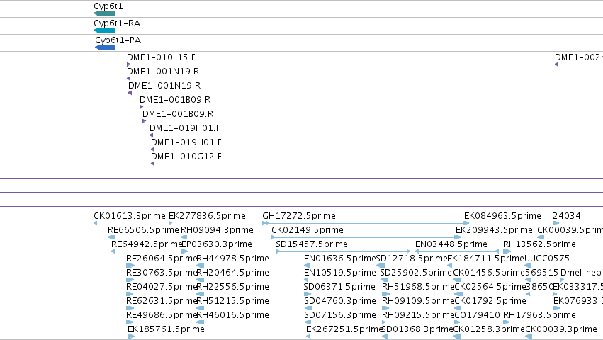603x340 pixels.
Task: Open SD07156.3prime feature
Action: [x=340, y=315]
